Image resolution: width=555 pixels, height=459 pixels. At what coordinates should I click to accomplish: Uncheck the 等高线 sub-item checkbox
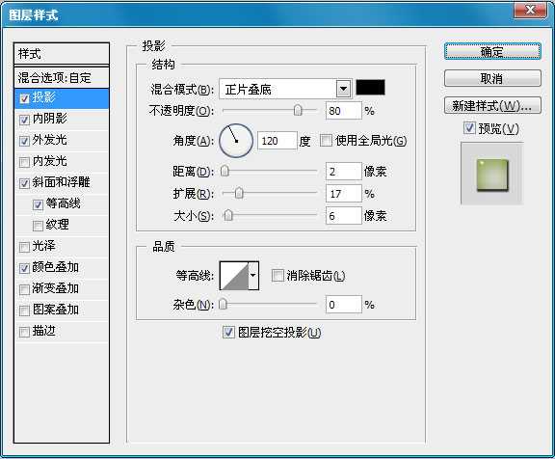point(38,204)
